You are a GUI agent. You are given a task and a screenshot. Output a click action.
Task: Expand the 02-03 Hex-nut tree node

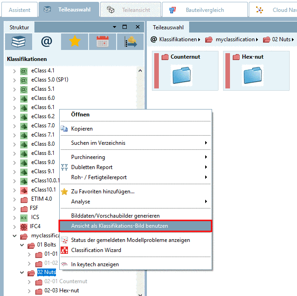point(29,291)
